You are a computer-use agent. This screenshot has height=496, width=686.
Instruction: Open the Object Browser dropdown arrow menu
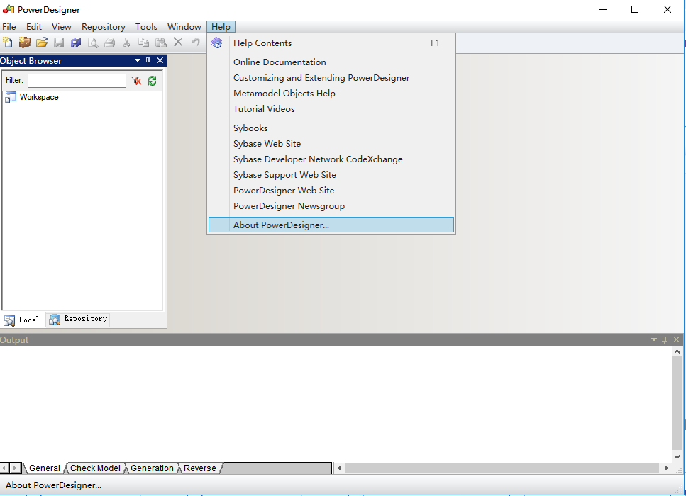point(138,60)
